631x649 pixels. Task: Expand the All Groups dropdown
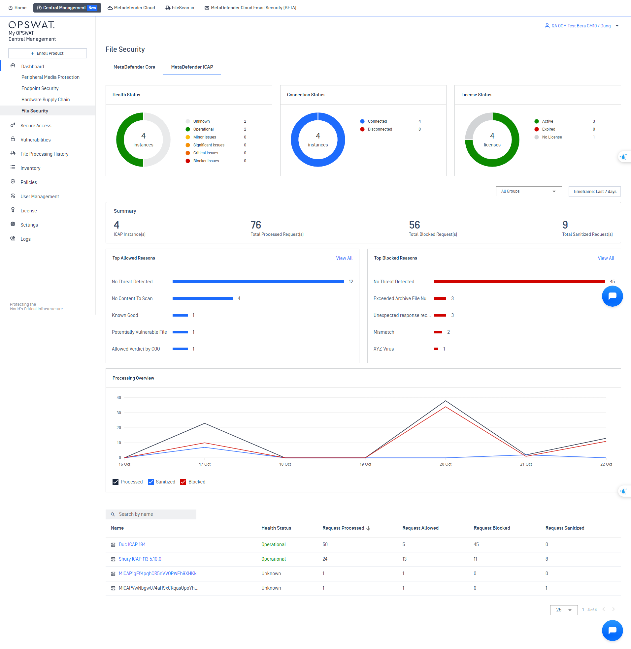[528, 191]
